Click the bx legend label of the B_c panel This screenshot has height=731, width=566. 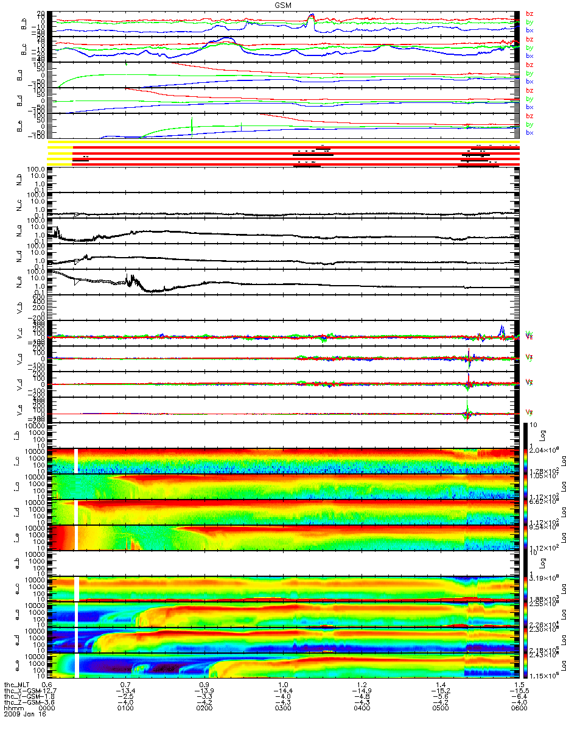pos(529,56)
